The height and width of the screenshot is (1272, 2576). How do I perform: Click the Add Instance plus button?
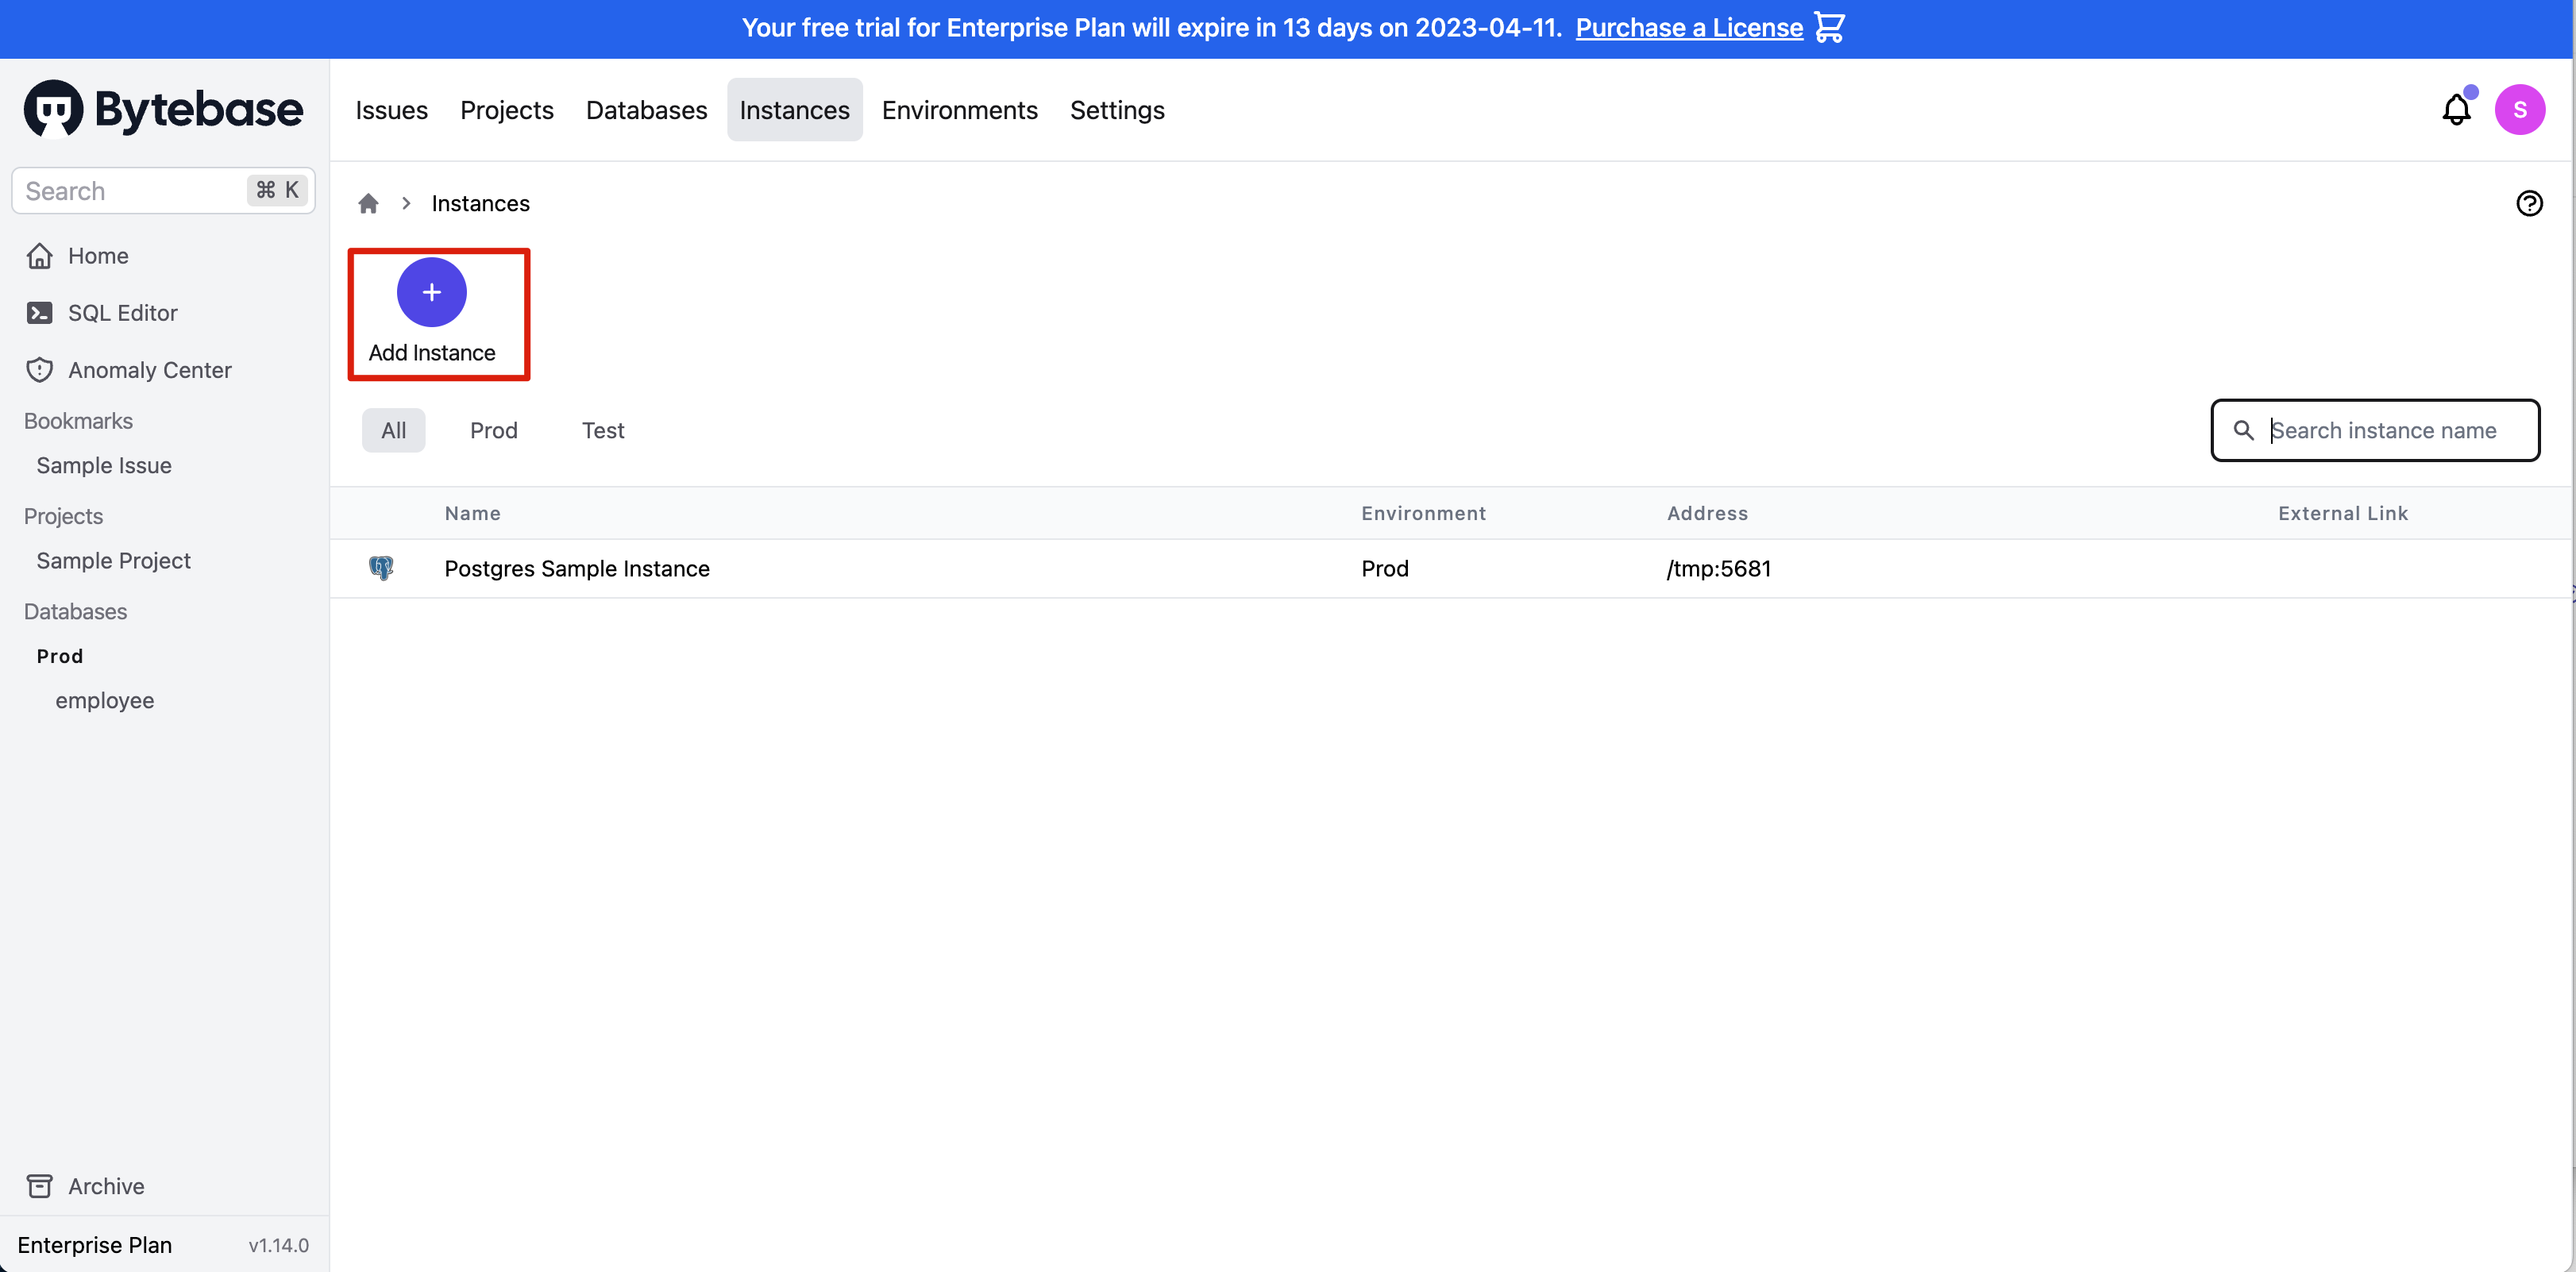[431, 292]
